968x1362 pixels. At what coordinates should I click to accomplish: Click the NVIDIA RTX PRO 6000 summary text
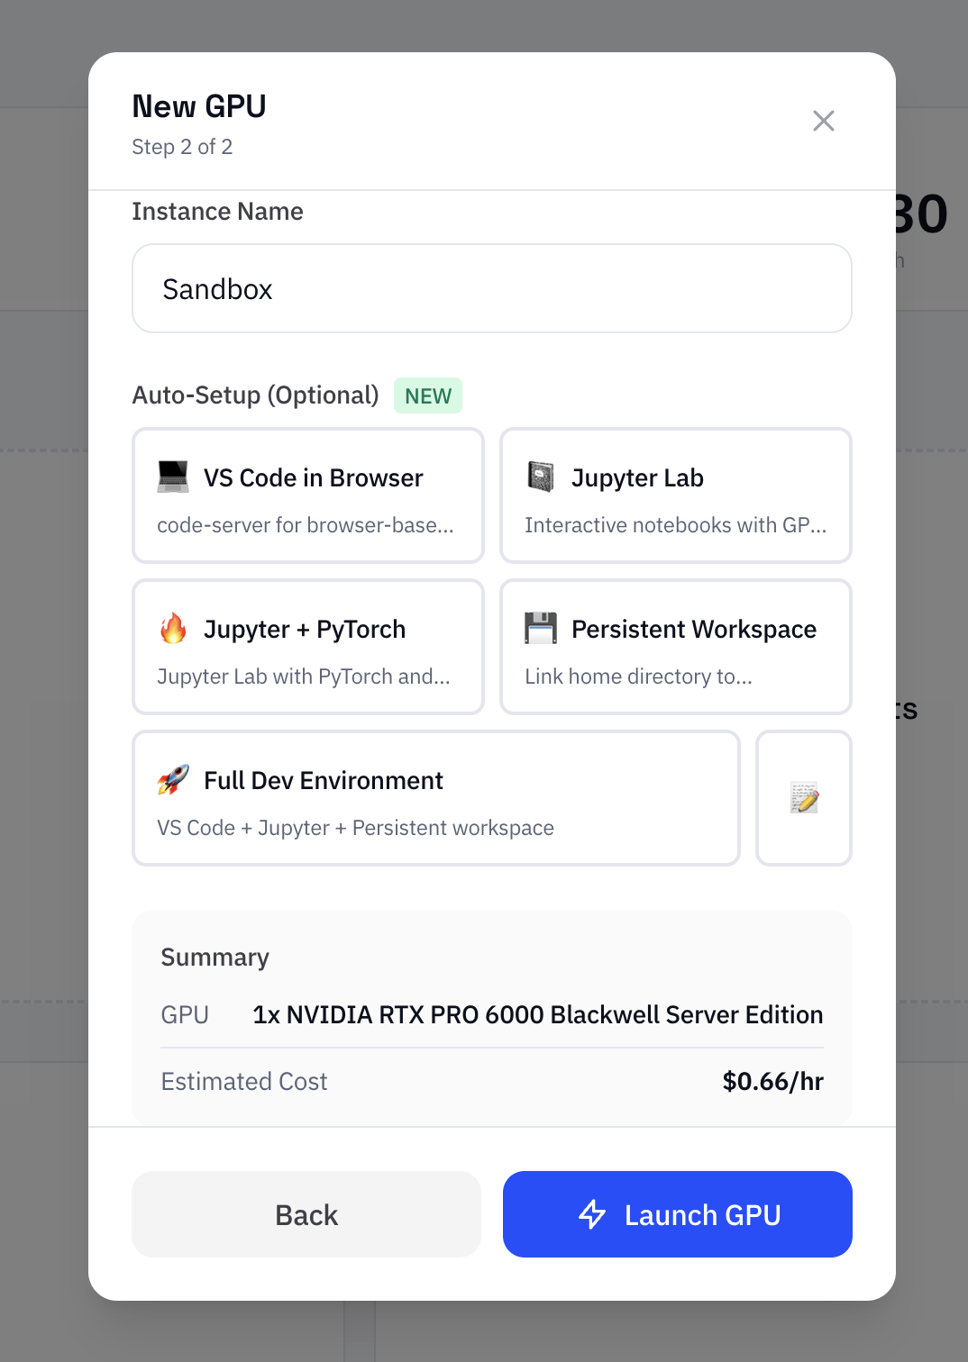click(x=537, y=1015)
